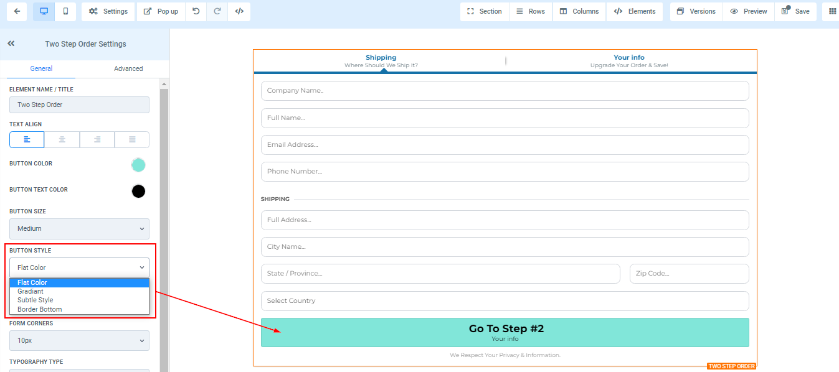Collapse the settings panel with double-chevron
The height and width of the screenshot is (372, 839).
[11, 44]
